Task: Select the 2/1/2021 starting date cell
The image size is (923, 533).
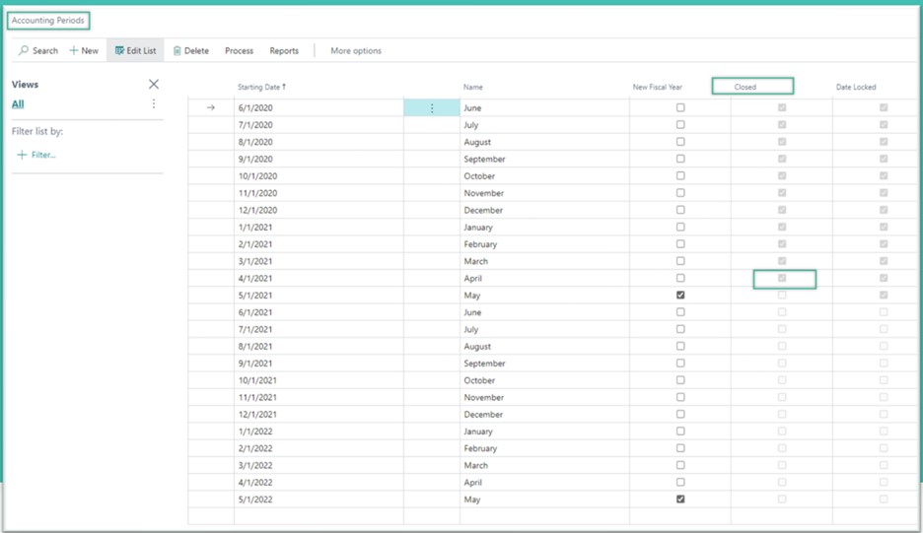Action: coord(319,243)
